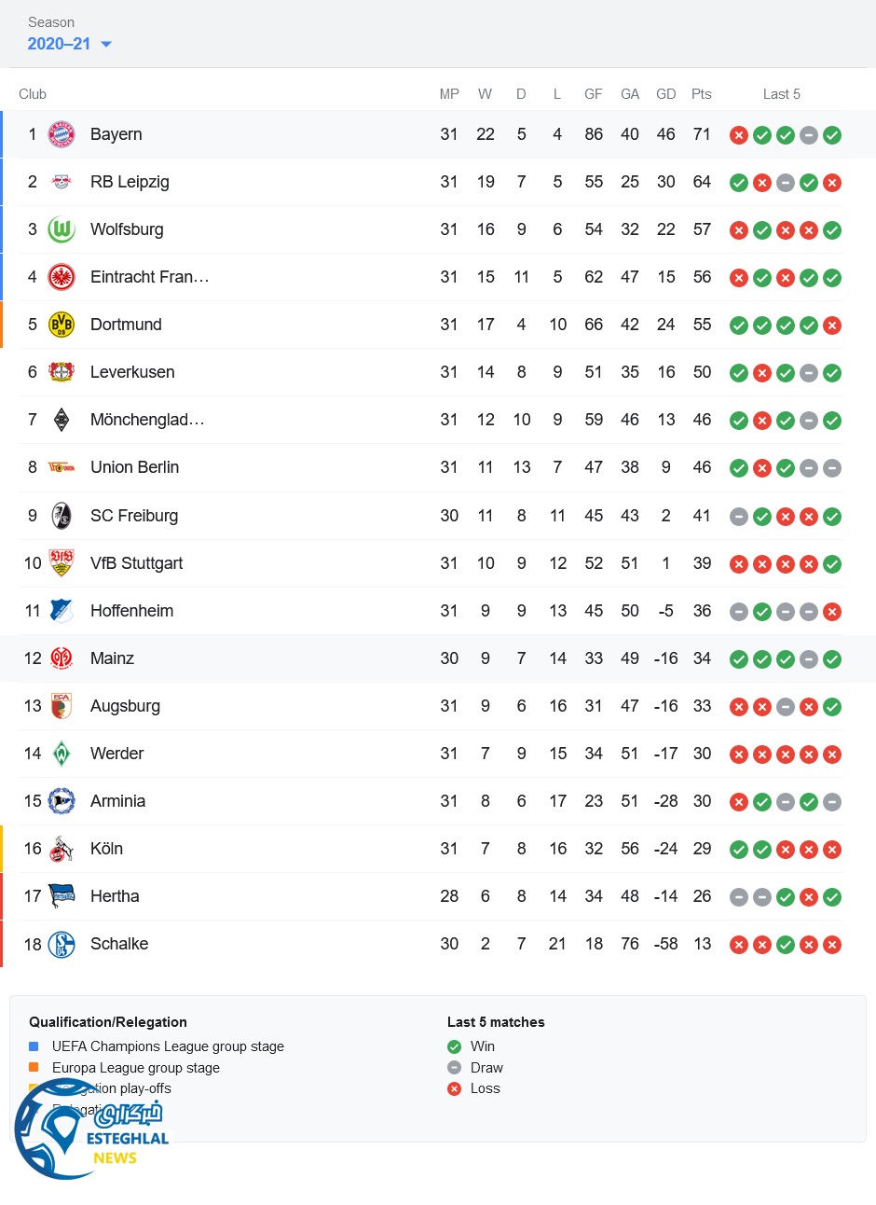Open the Eintracht Frankfurt team link
The width and height of the screenshot is (876, 1205).
coord(149,277)
